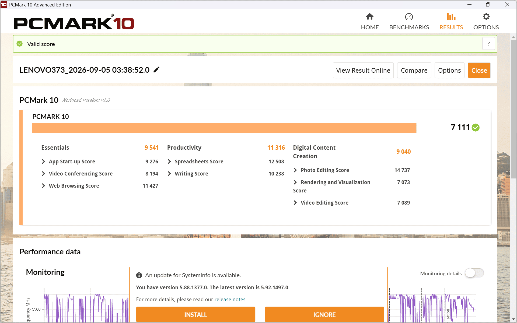
Task: Expand Web Browsing Score details
Action: point(43,186)
